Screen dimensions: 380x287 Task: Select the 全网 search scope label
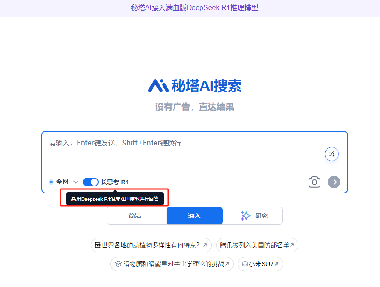pos(62,182)
